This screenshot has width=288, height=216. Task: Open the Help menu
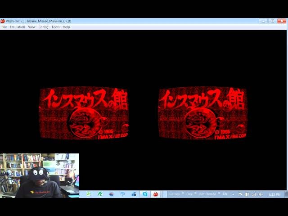pos(66,27)
